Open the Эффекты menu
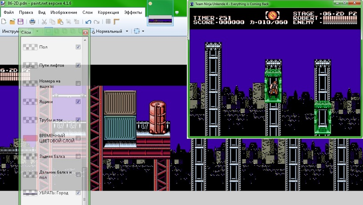This screenshot has width=363, height=205. click(x=133, y=12)
